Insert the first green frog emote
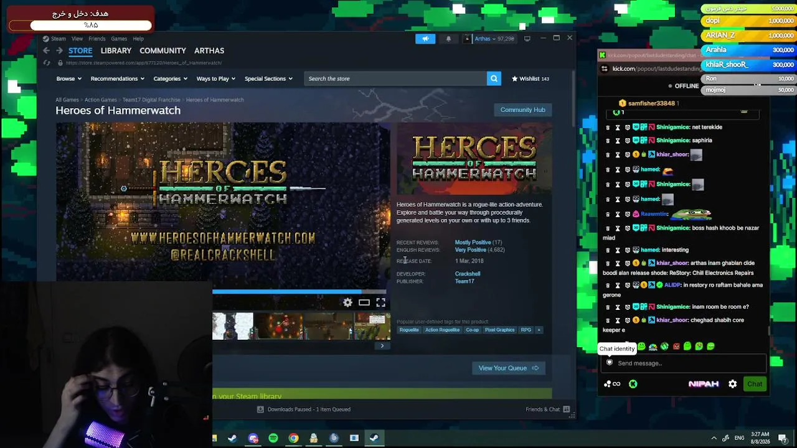Viewport: 797px width, 448px height. pyautogui.click(x=641, y=347)
